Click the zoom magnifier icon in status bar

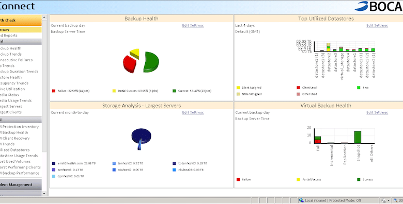point(396,200)
